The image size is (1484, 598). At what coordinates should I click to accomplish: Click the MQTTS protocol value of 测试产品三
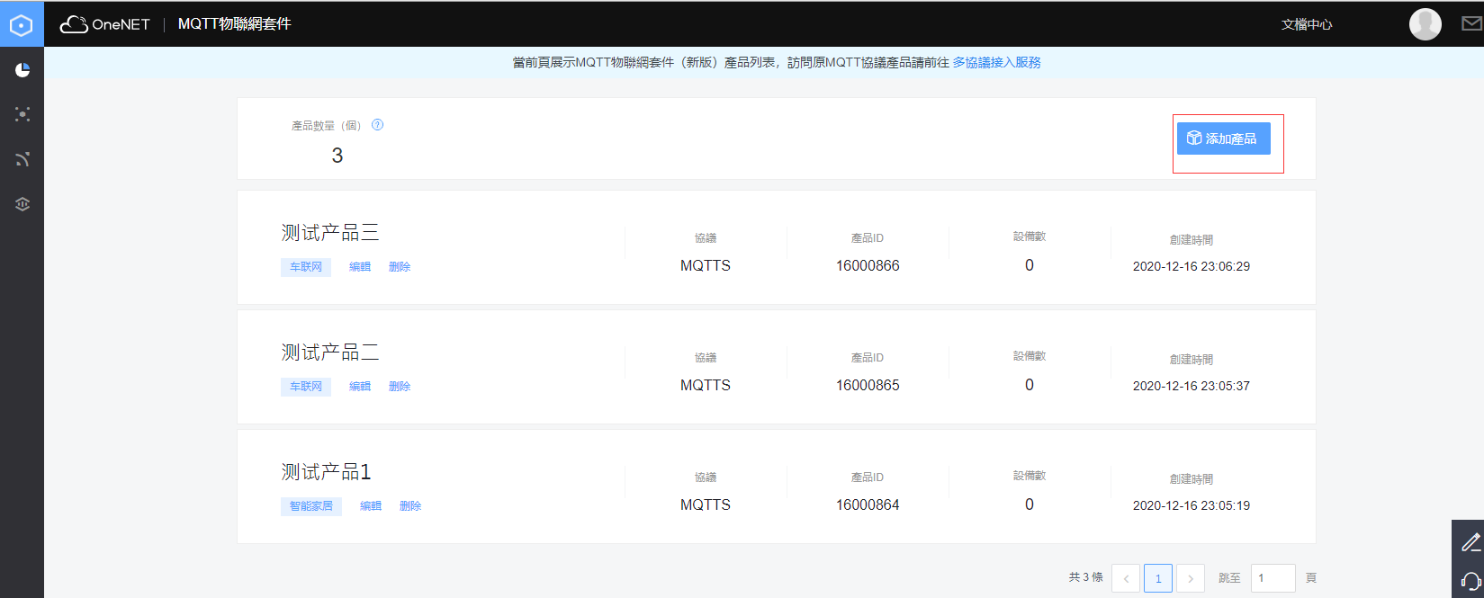point(706,265)
